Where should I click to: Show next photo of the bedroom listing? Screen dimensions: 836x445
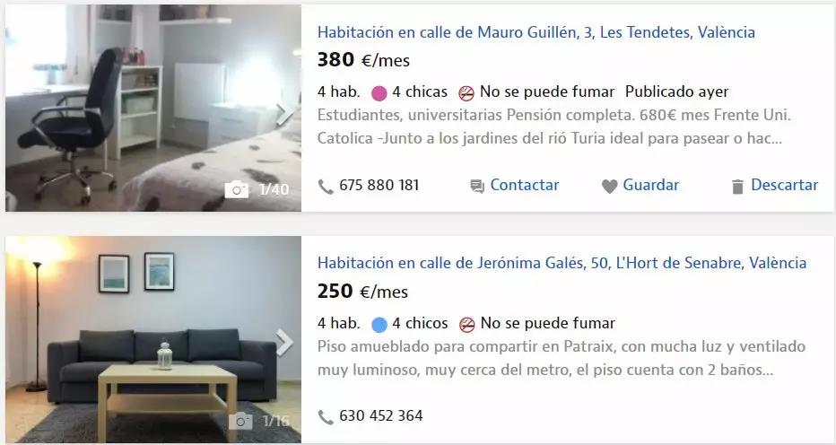[284, 113]
